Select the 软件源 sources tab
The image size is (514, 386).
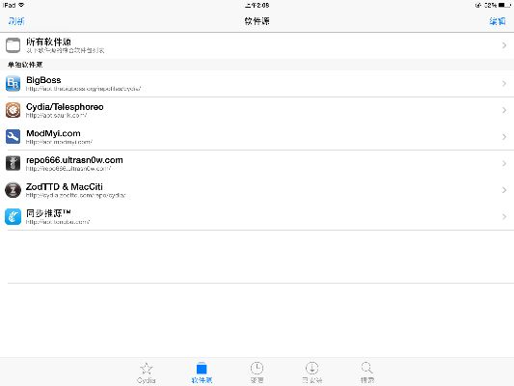click(202, 372)
